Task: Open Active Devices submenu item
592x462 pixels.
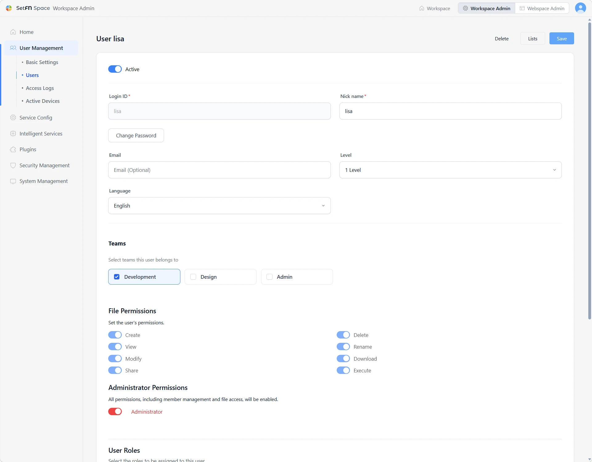Action: (x=43, y=101)
